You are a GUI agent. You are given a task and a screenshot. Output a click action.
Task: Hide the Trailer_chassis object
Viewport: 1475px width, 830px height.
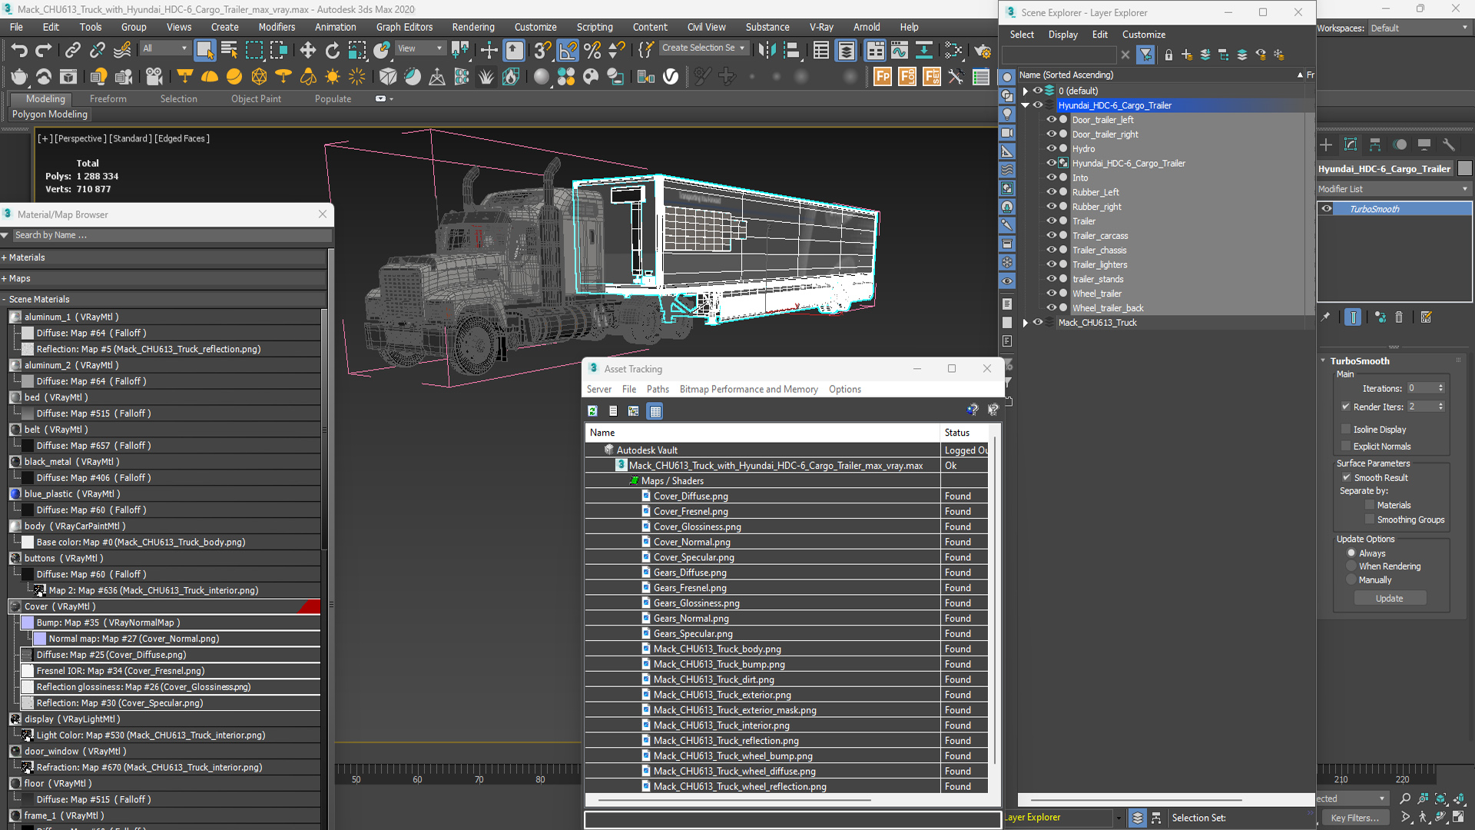pyautogui.click(x=1052, y=250)
